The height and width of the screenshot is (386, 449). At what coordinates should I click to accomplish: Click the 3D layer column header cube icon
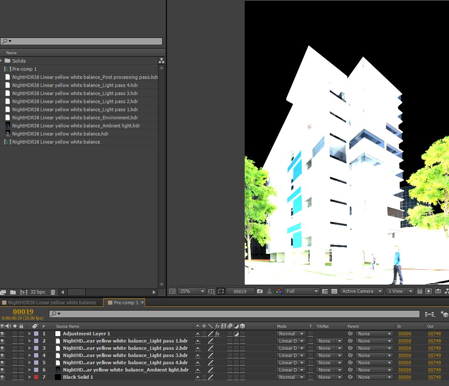click(x=243, y=326)
